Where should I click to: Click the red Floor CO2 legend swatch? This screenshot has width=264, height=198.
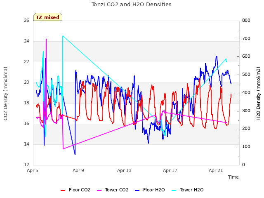(63, 191)
